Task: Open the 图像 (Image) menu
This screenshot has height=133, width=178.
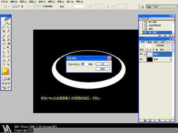Action: [x=23, y=2]
